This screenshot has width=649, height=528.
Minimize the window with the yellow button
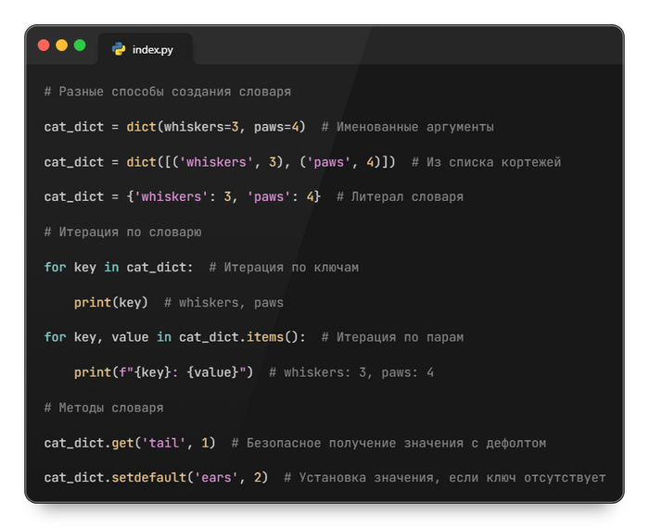[61, 44]
